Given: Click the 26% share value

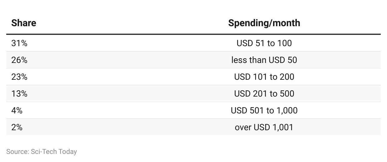Looking at the screenshot, I should pyautogui.click(x=19, y=60).
